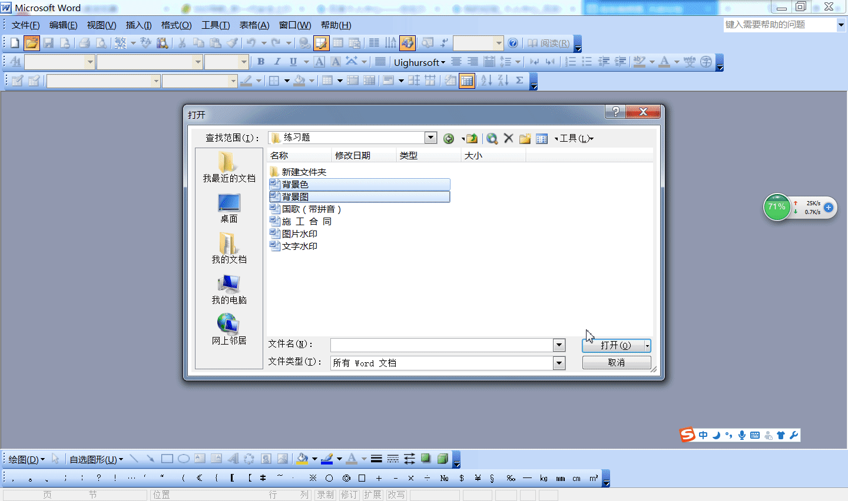Click the Back arrow in the Open dialog
Image resolution: width=848 pixels, height=501 pixels.
449,138
